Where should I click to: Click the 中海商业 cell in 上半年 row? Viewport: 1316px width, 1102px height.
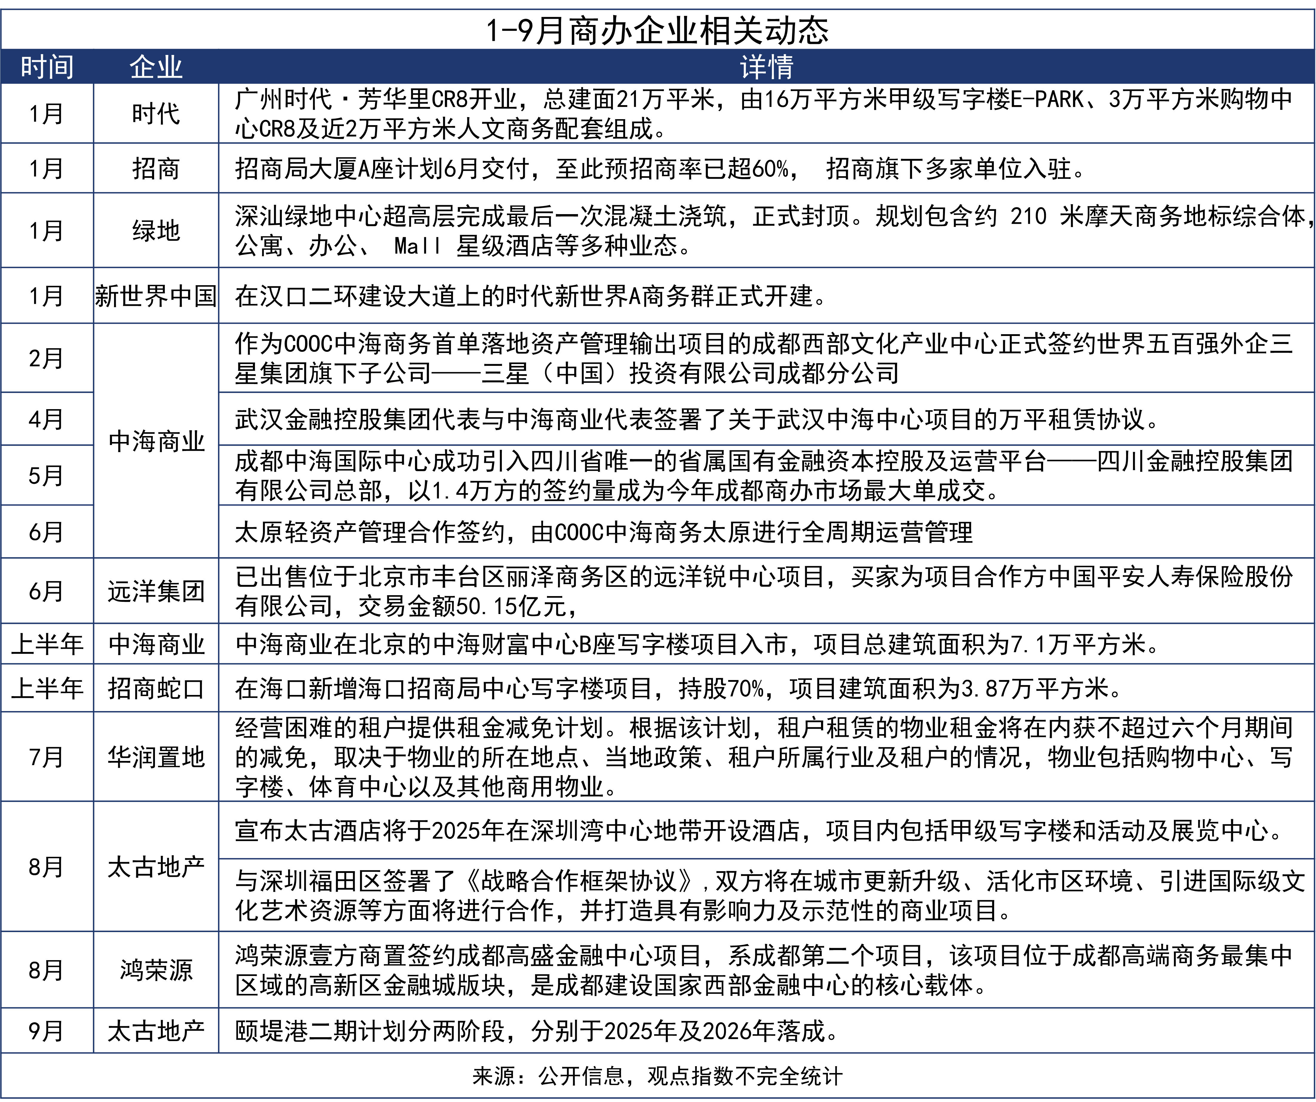pyautogui.click(x=156, y=644)
